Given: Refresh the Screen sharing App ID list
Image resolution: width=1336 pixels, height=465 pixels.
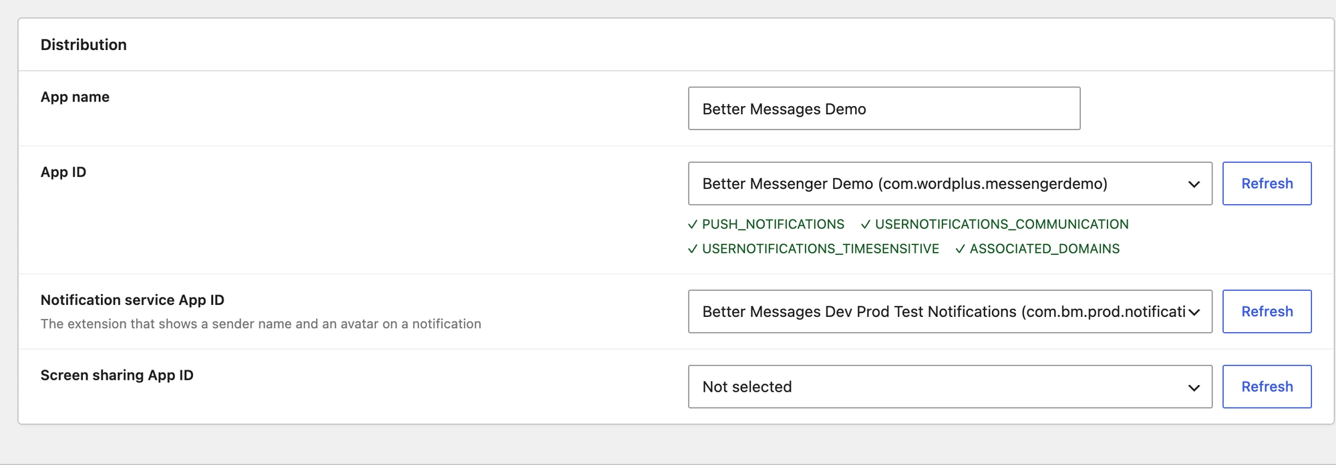Looking at the screenshot, I should point(1267,386).
